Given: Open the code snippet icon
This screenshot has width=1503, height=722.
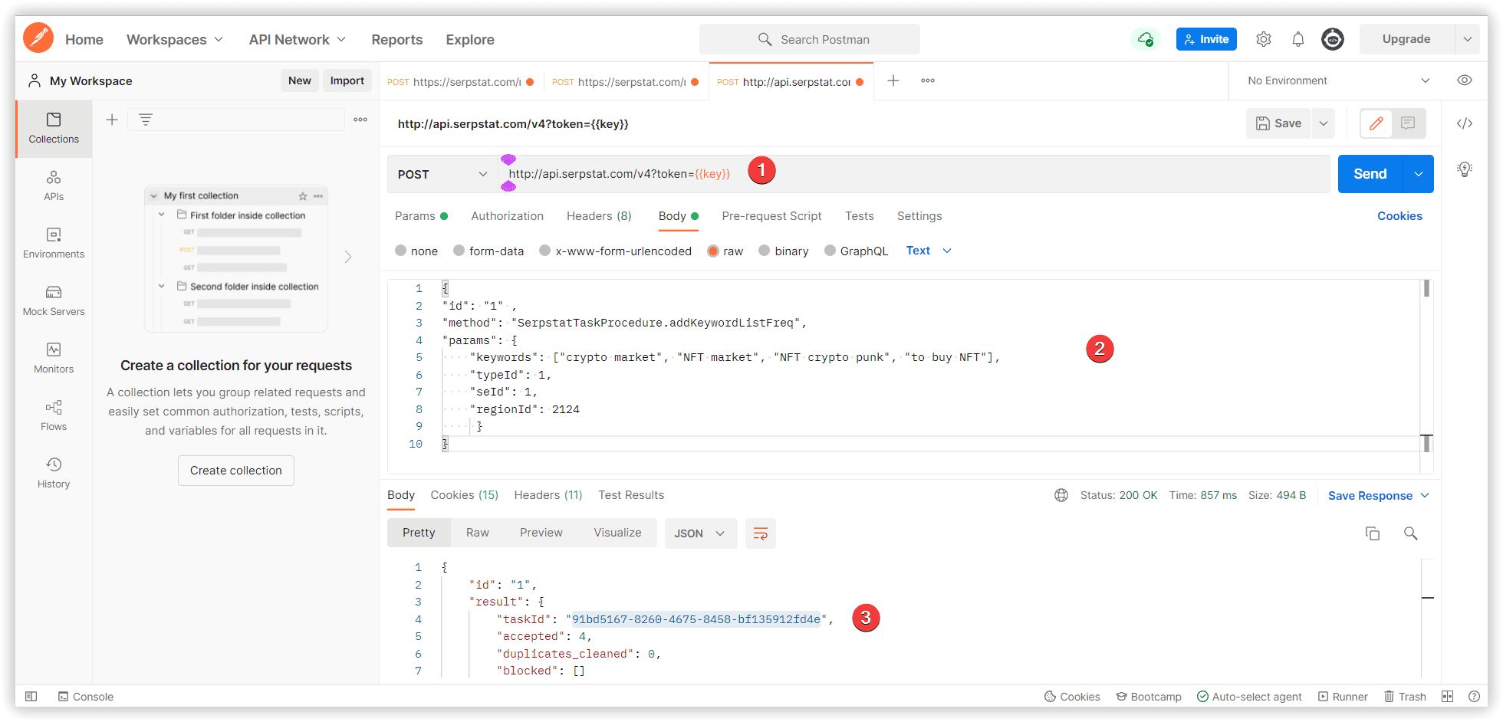Looking at the screenshot, I should pyautogui.click(x=1465, y=123).
